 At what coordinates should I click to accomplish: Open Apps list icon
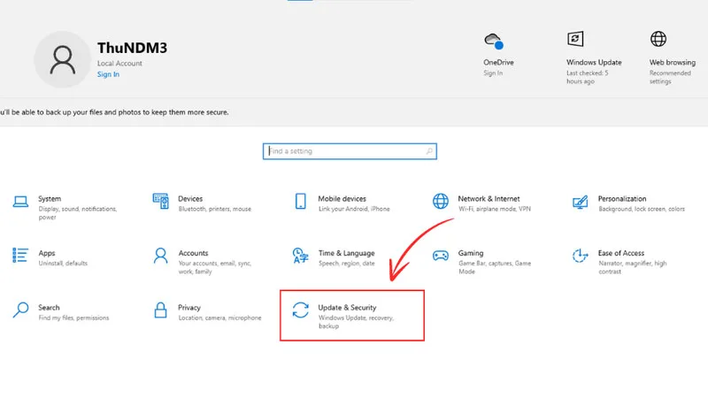point(20,256)
